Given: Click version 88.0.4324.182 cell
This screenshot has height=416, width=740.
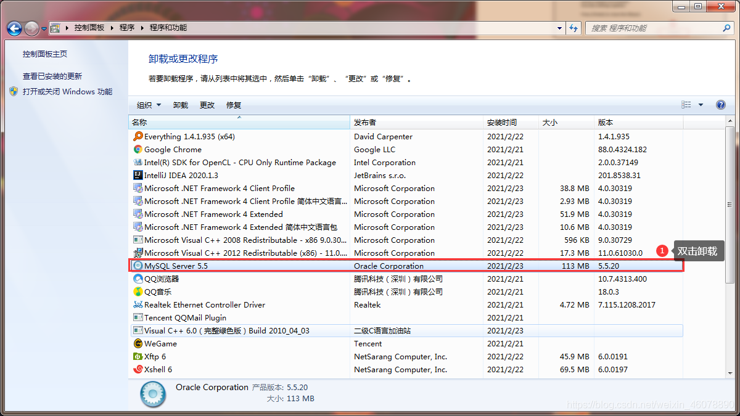Looking at the screenshot, I should tap(622, 150).
